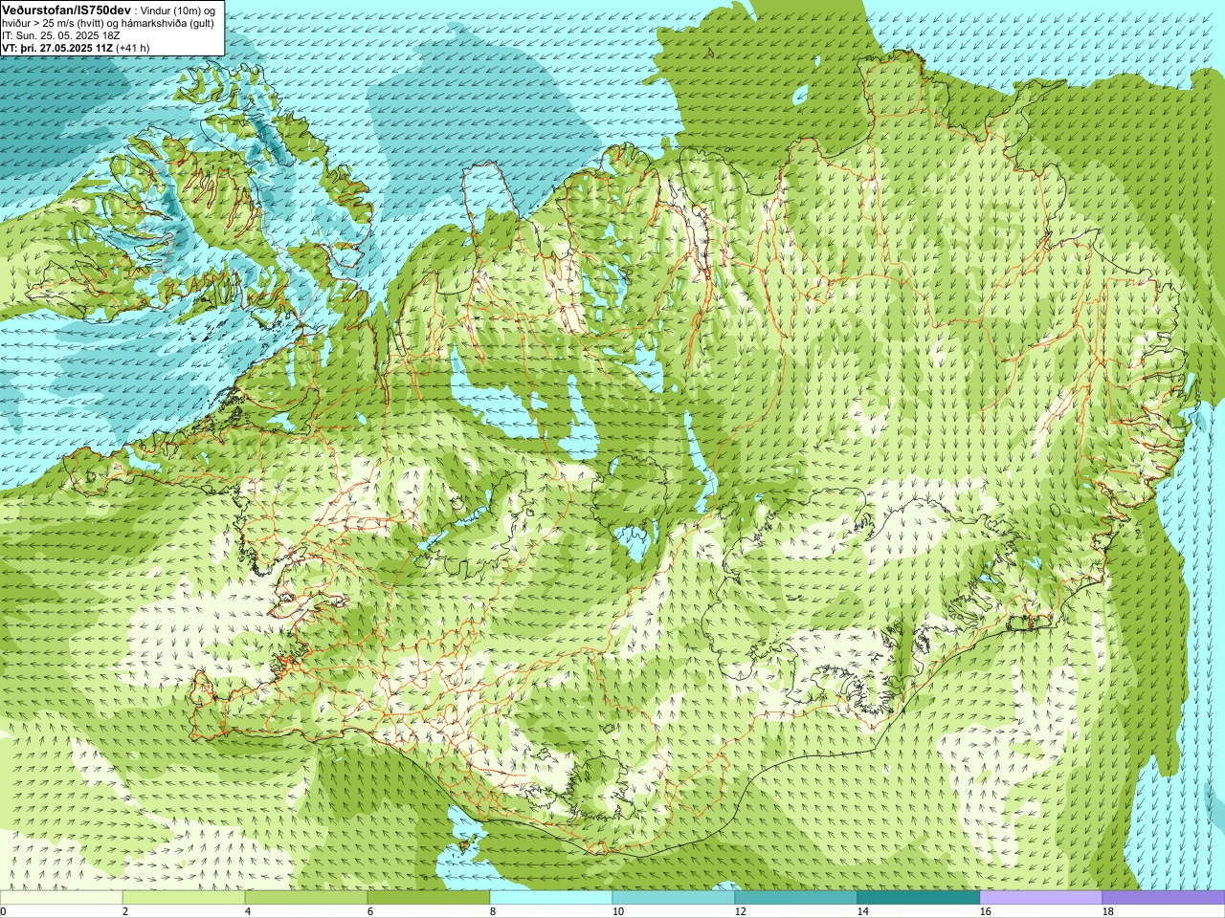Click the scale label "10"
Image resolution: width=1225 pixels, height=918 pixels.
(618, 912)
